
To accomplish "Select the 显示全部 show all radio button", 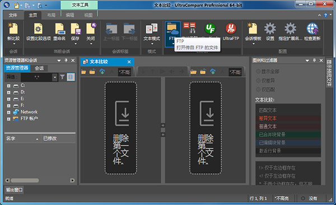I will coord(258,71).
